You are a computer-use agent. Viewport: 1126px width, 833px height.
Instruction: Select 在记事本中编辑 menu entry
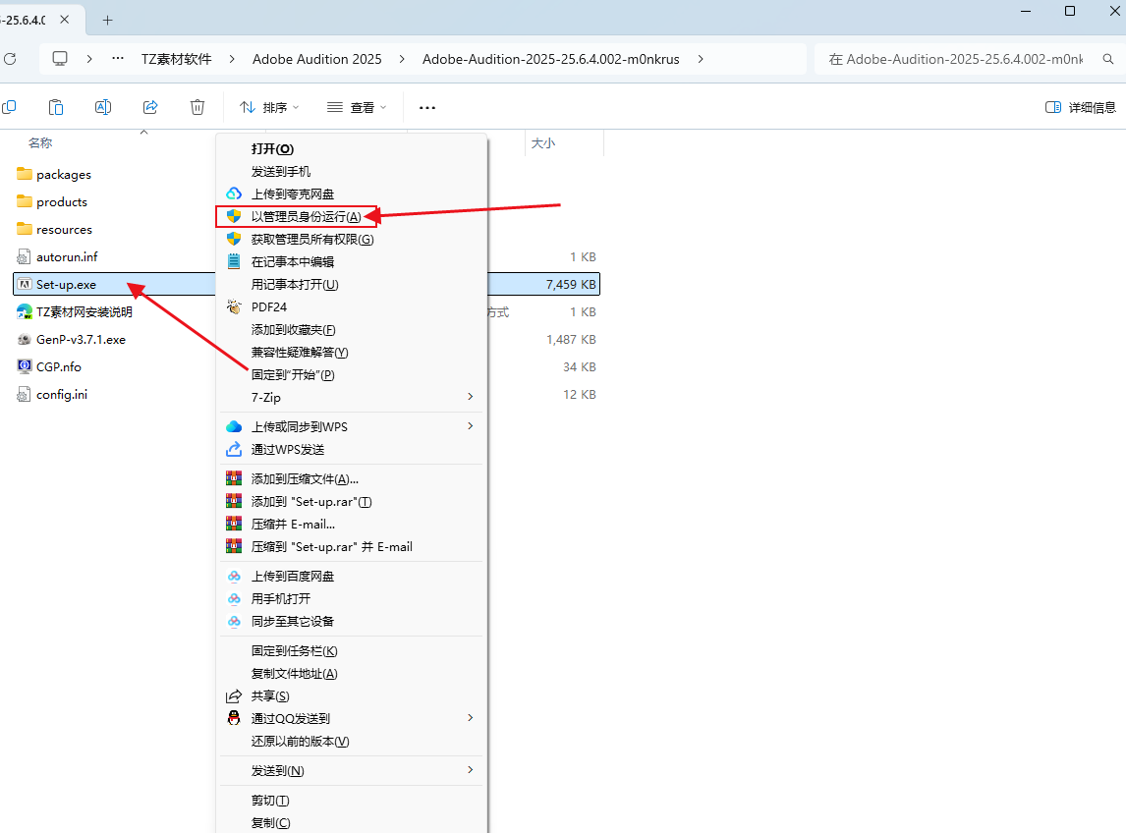352,261
